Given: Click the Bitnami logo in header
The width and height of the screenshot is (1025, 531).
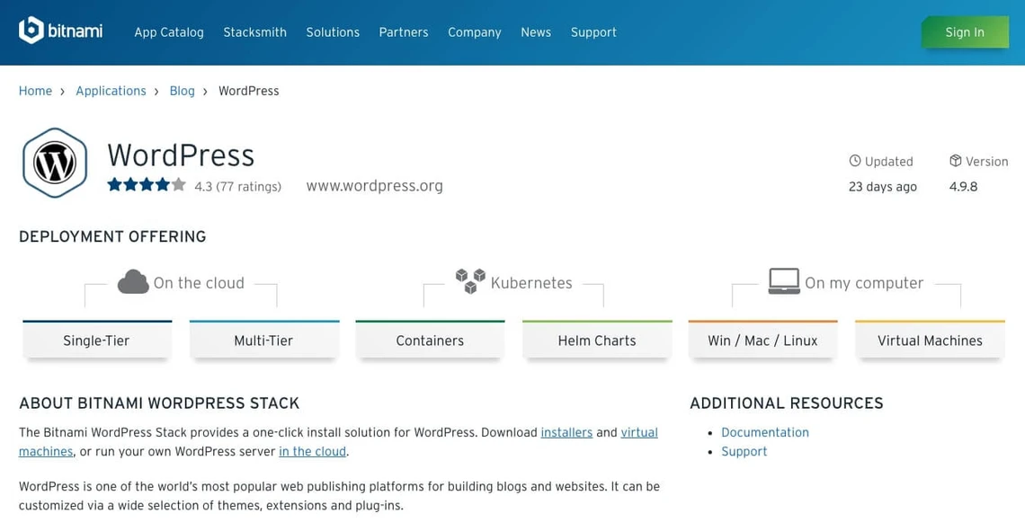Looking at the screenshot, I should click(x=60, y=31).
